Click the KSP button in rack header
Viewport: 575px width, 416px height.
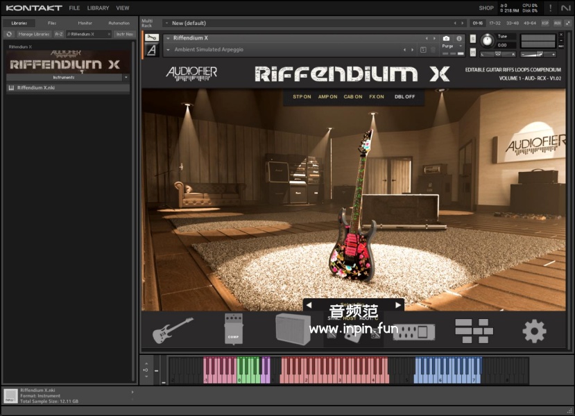click(x=545, y=23)
